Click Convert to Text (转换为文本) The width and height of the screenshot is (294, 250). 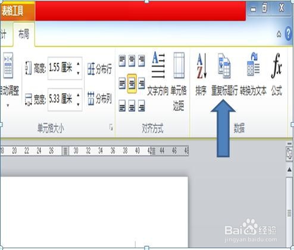(x=254, y=74)
